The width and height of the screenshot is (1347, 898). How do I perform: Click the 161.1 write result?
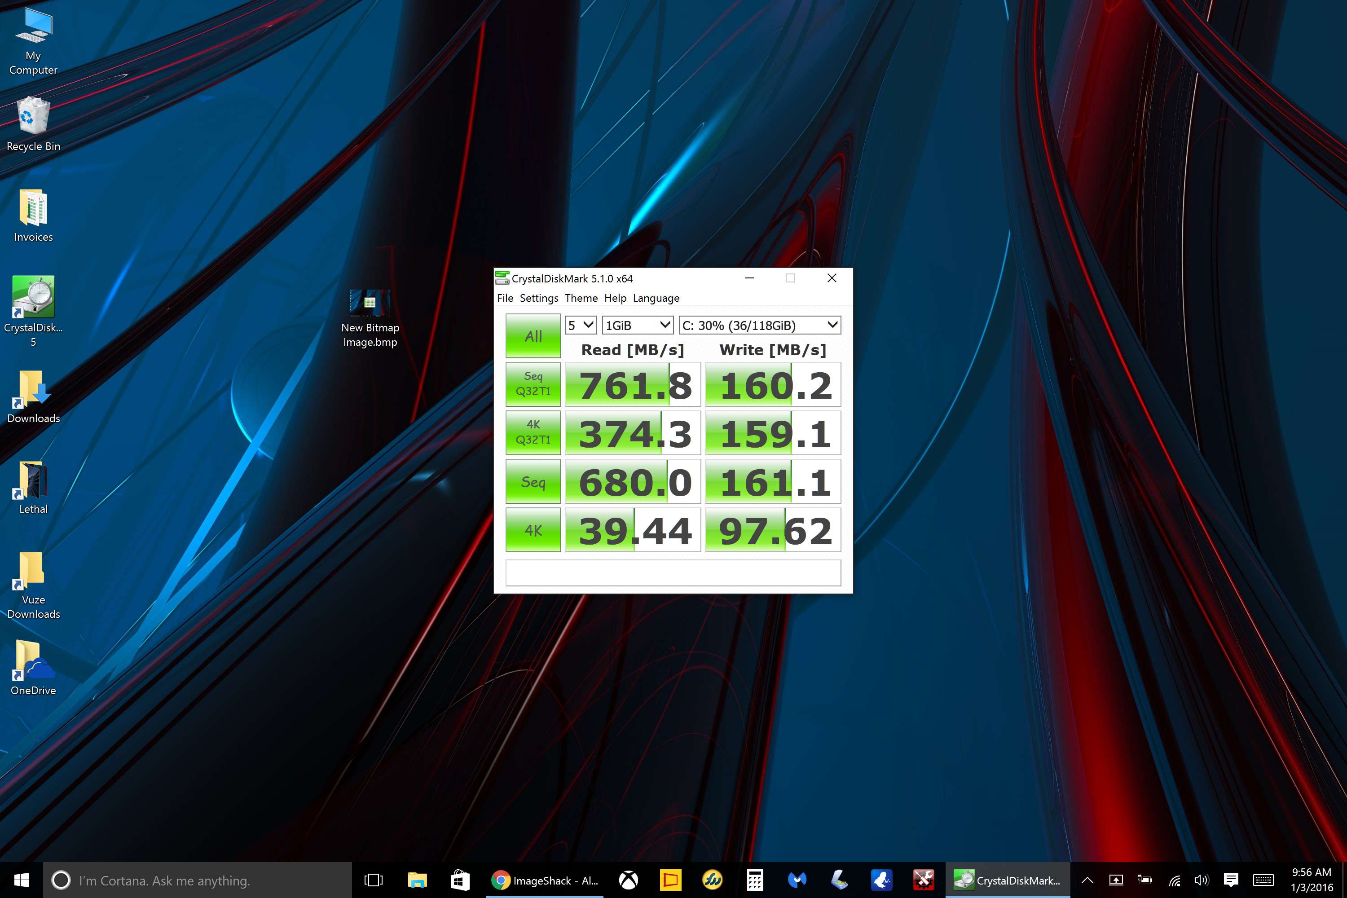pos(773,482)
